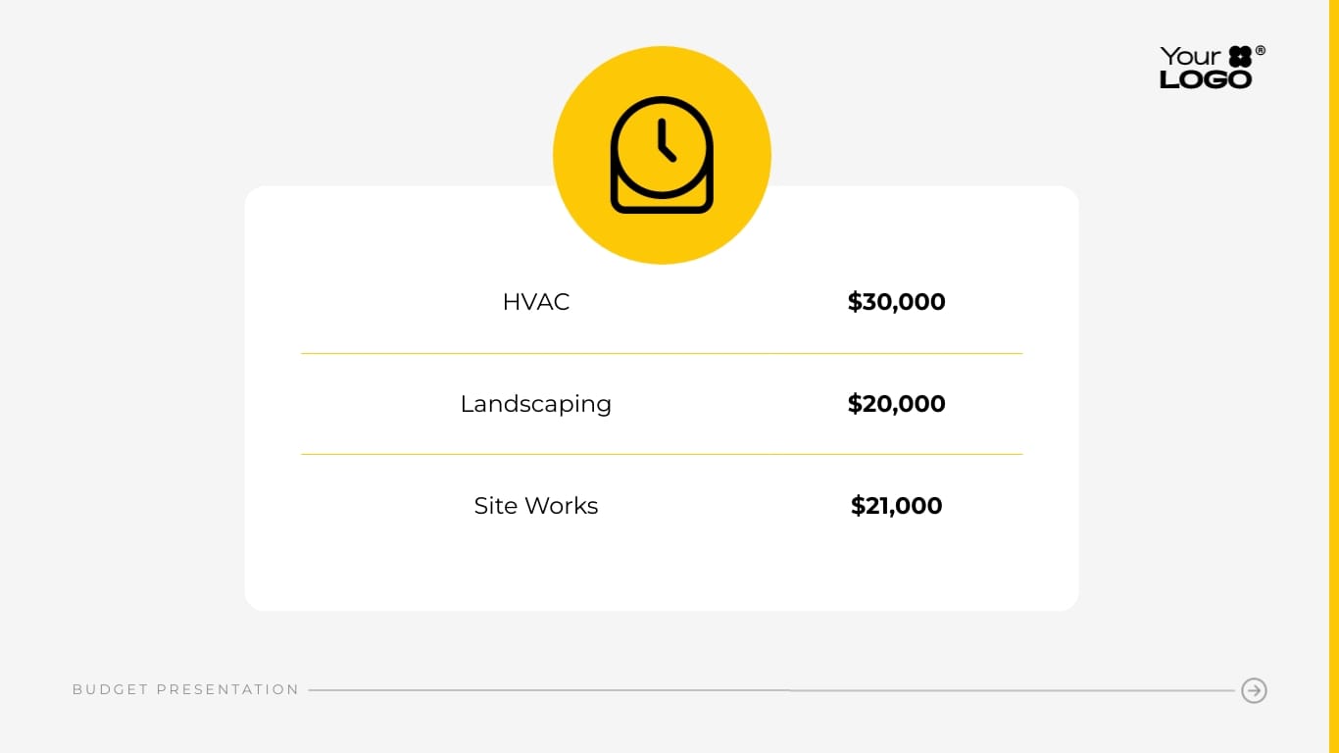Viewport: 1339px width, 753px height.
Task: Select the Site Works row label
Action: click(535, 506)
